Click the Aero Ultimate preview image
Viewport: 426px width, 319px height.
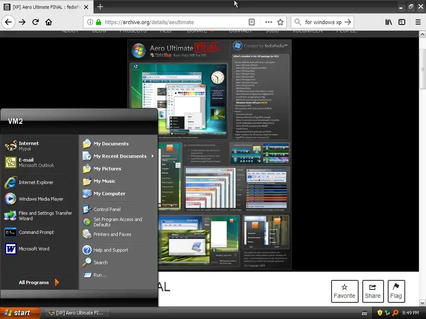click(x=210, y=155)
